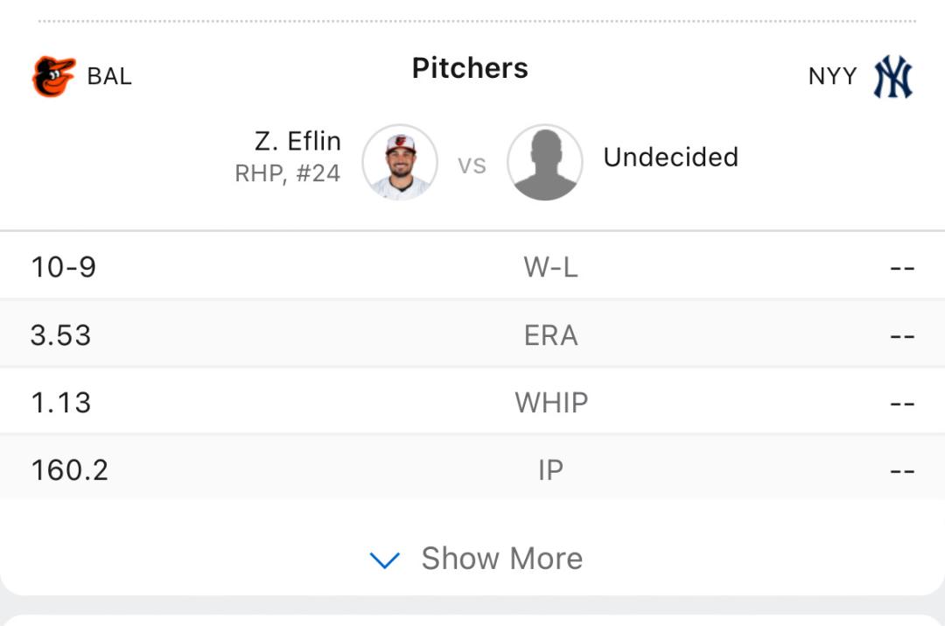Image resolution: width=945 pixels, height=626 pixels.
Task: Select the ERA stat row label
Action: 551,335
